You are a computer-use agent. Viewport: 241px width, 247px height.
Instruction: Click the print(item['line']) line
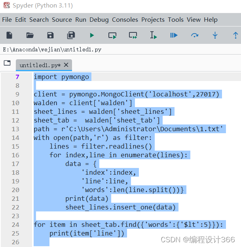[x=87, y=233]
